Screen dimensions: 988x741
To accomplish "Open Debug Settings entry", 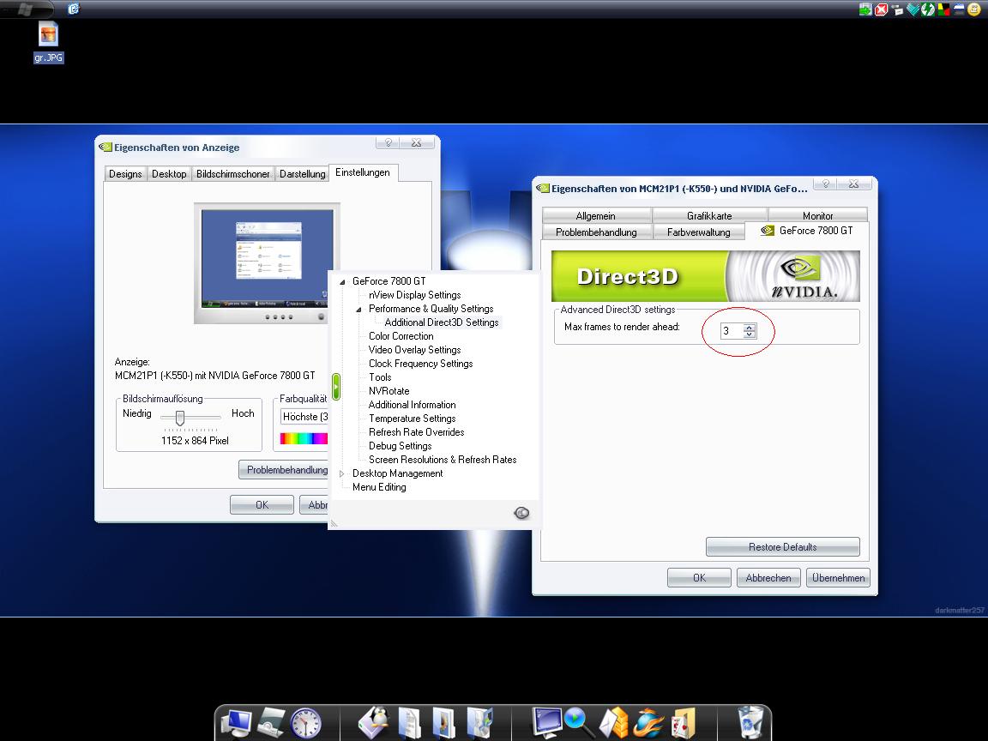I will coord(401,446).
